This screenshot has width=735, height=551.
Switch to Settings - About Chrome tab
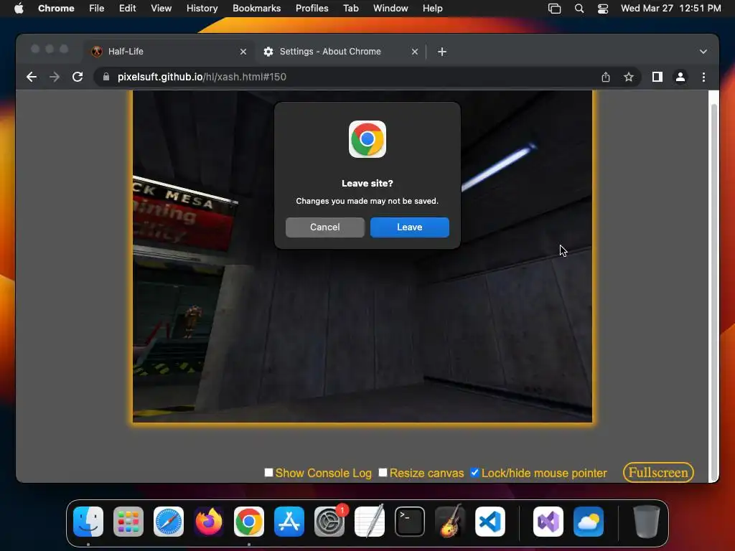point(340,52)
